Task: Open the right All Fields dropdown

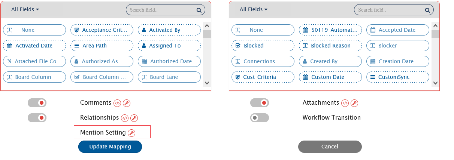Action: point(254,9)
